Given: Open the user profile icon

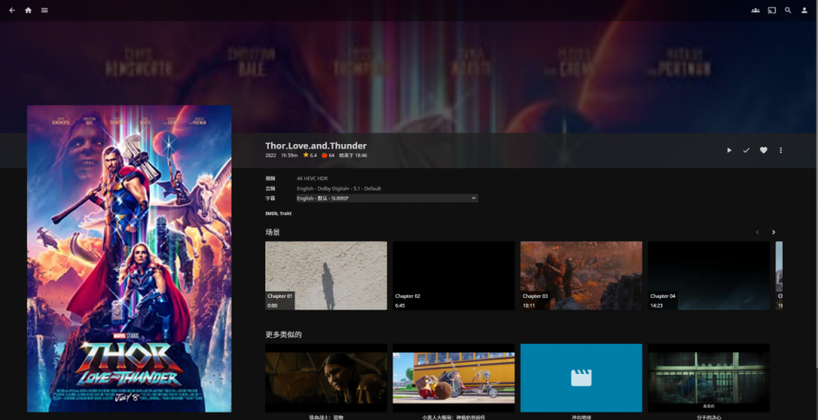Looking at the screenshot, I should tap(804, 10).
